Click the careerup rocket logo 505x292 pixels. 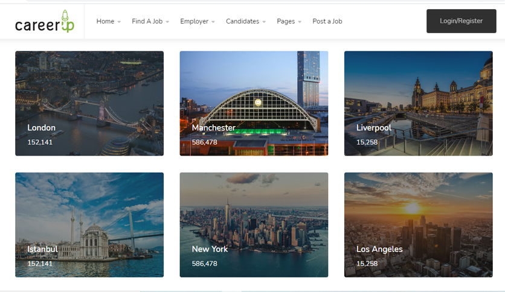coord(45,21)
